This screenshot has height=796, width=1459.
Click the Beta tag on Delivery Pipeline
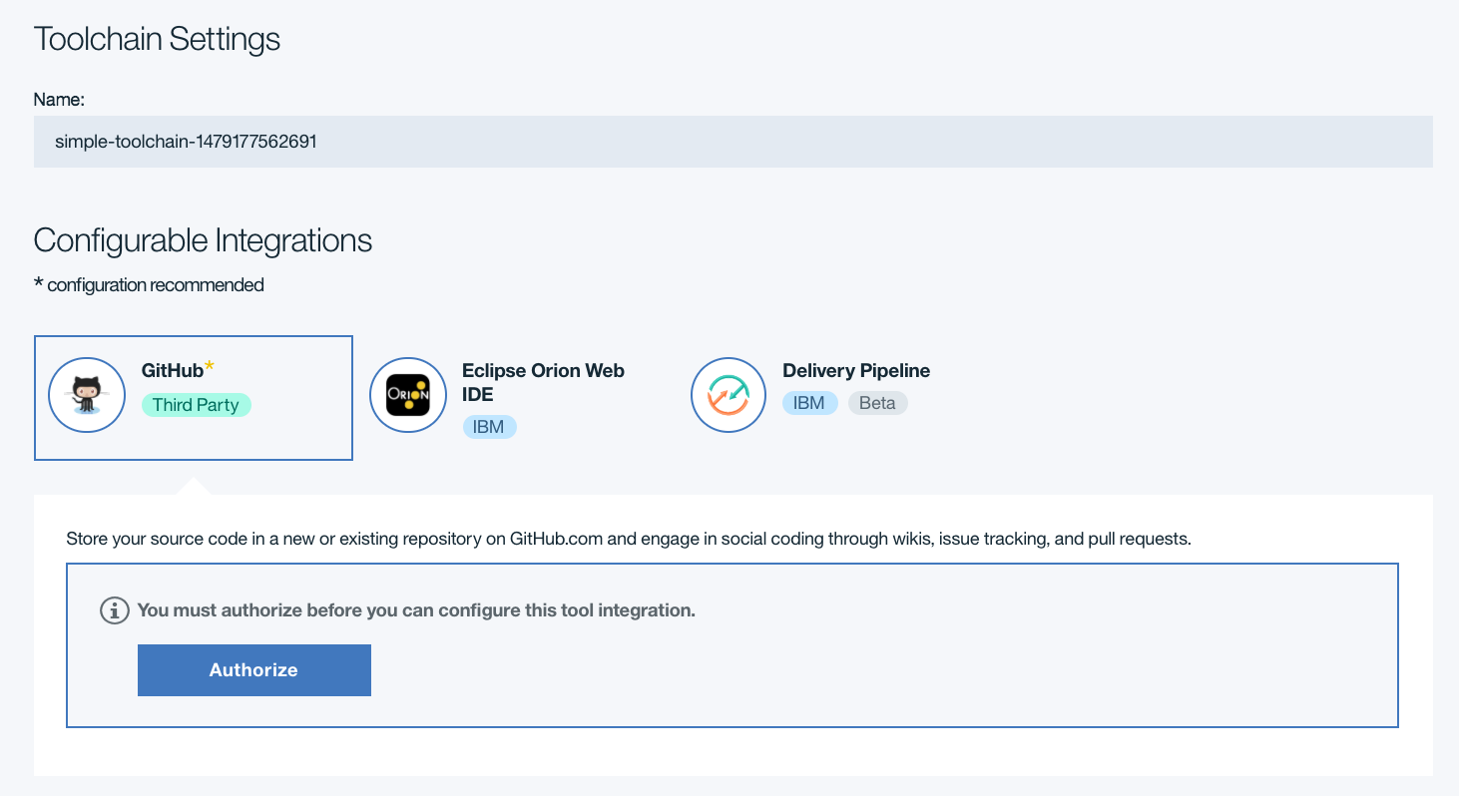click(877, 403)
